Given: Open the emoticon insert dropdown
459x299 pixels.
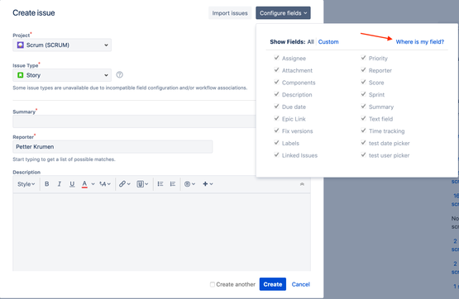Looking at the screenshot, I should (189, 184).
